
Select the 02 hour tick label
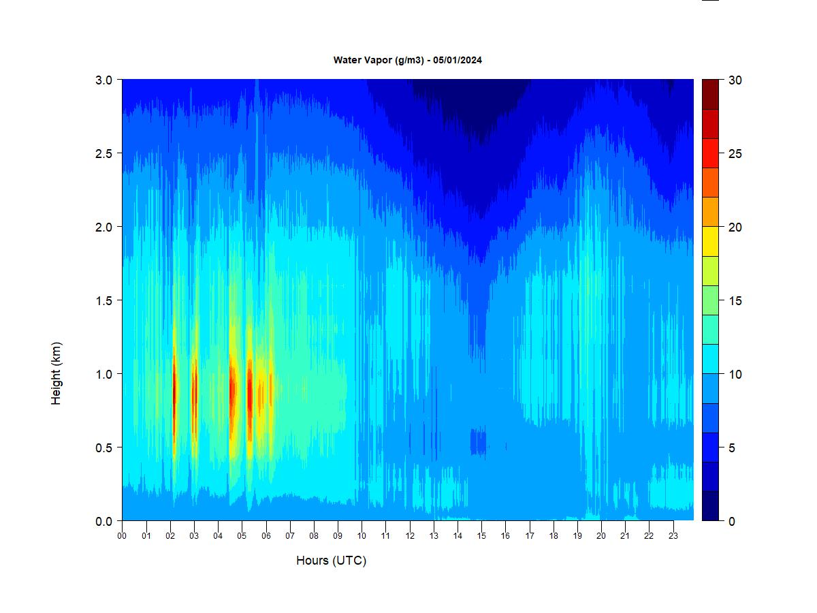click(170, 535)
